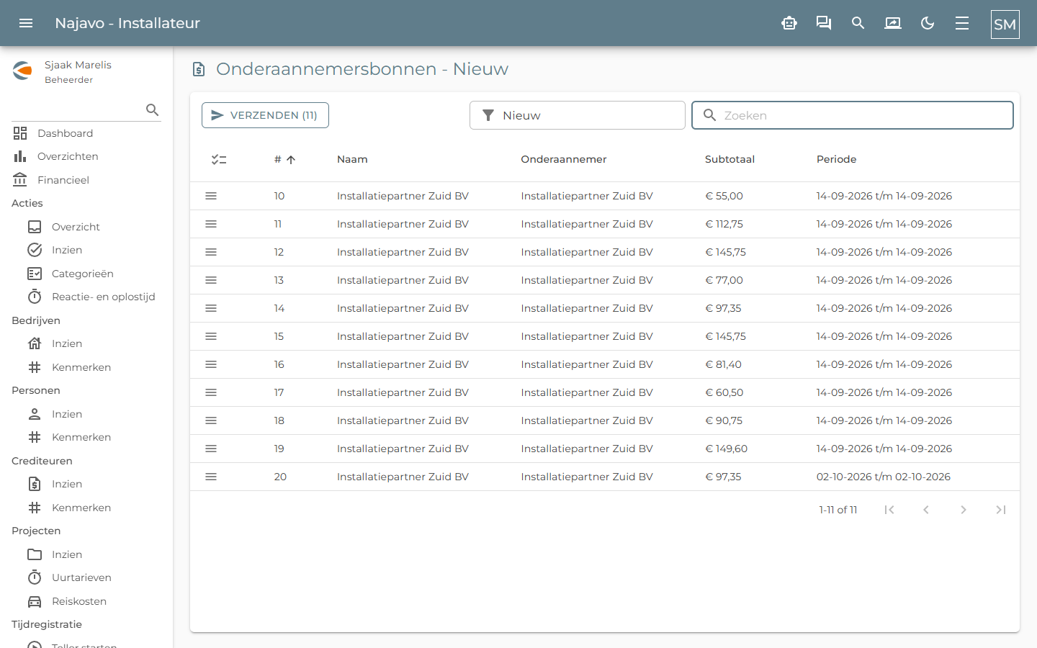Open row menu for bon 20
Image resolution: width=1037 pixels, height=648 pixels.
pyautogui.click(x=211, y=477)
